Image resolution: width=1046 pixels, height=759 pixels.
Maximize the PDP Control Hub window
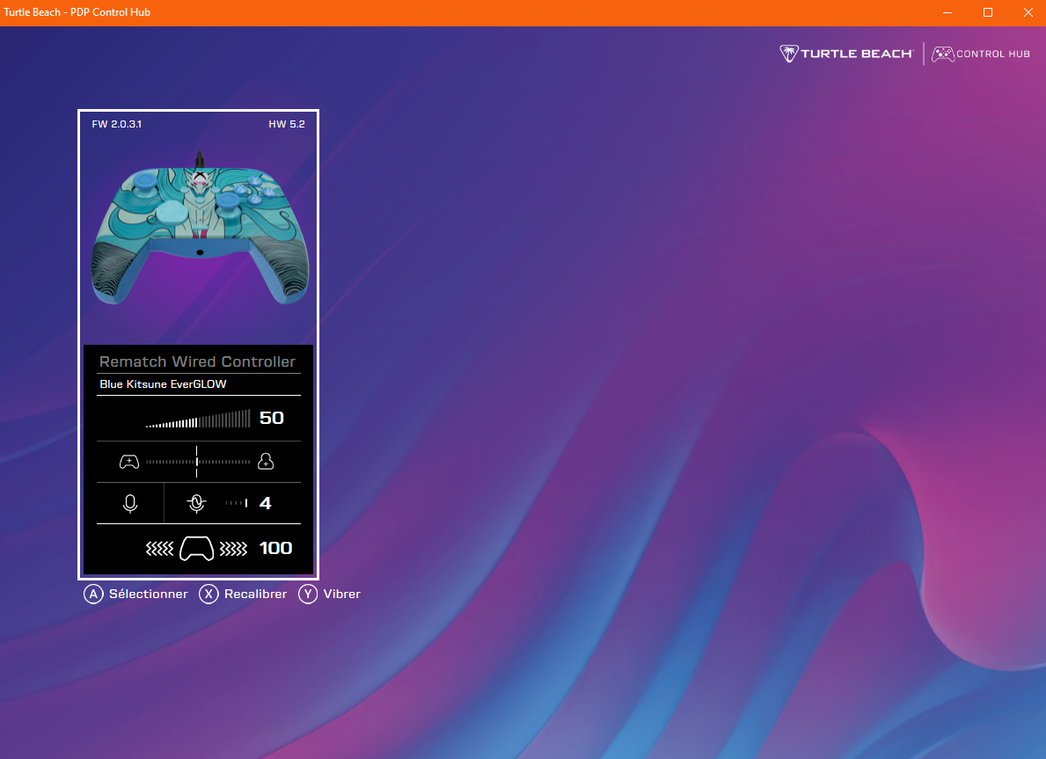pyautogui.click(x=988, y=12)
